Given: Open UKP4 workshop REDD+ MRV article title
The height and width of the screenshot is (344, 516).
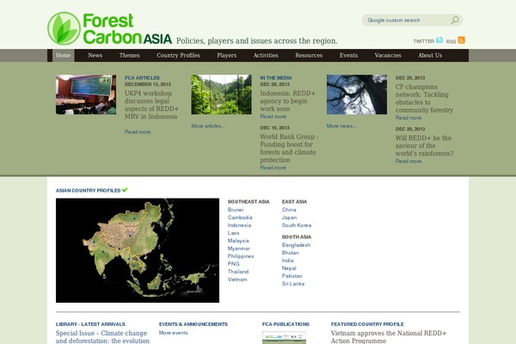Looking at the screenshot, I should click(x=151, y=105).
